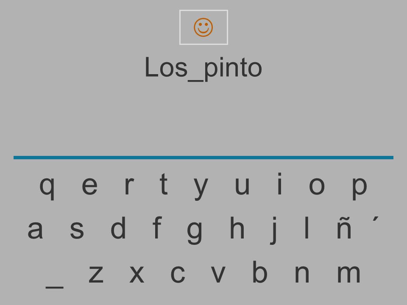
Task: Select the letter e key
Action: point(89,186)
